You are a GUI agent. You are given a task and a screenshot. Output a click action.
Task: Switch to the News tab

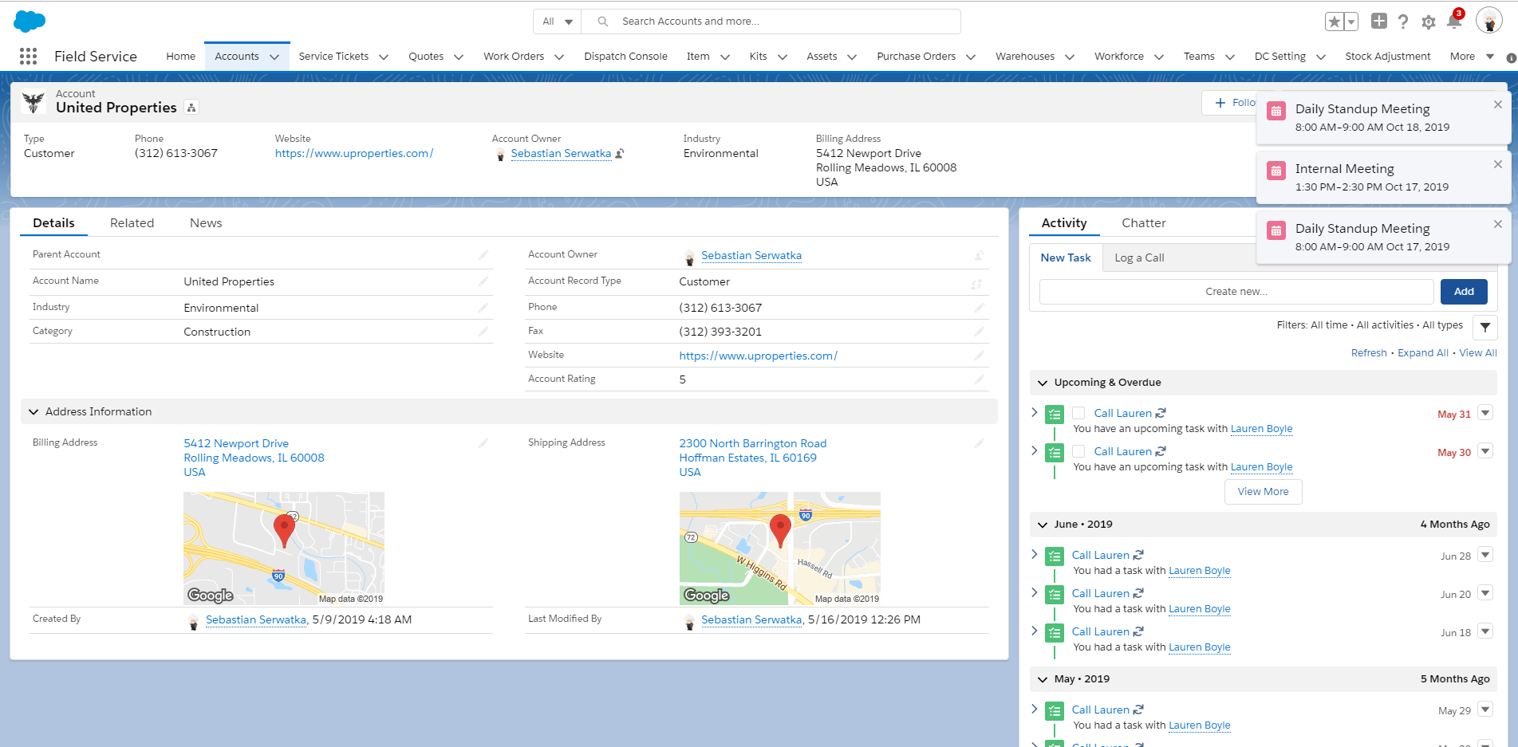click(x=206, y=223)
